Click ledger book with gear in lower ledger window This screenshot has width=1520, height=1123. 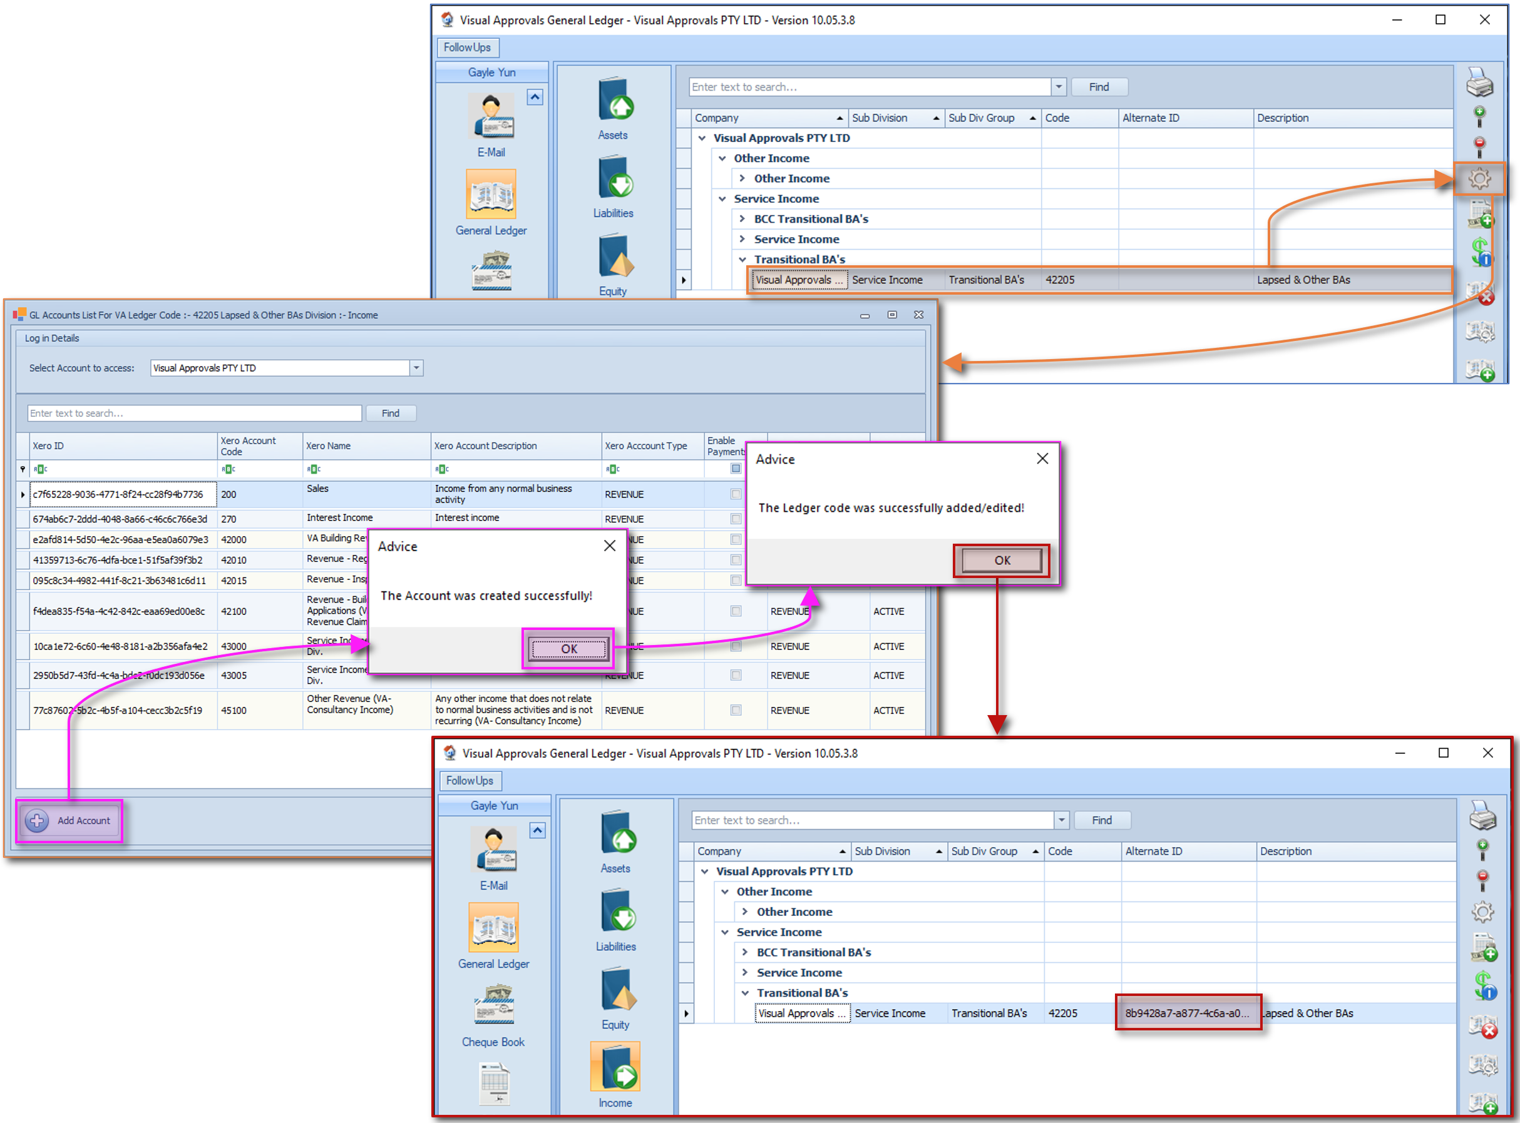pos(1482,1065)
